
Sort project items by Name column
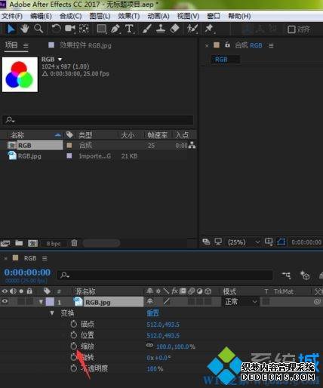[x=17, y=135]
